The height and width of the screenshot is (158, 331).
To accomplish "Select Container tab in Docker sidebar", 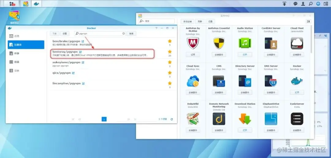I will coord(26,62).
